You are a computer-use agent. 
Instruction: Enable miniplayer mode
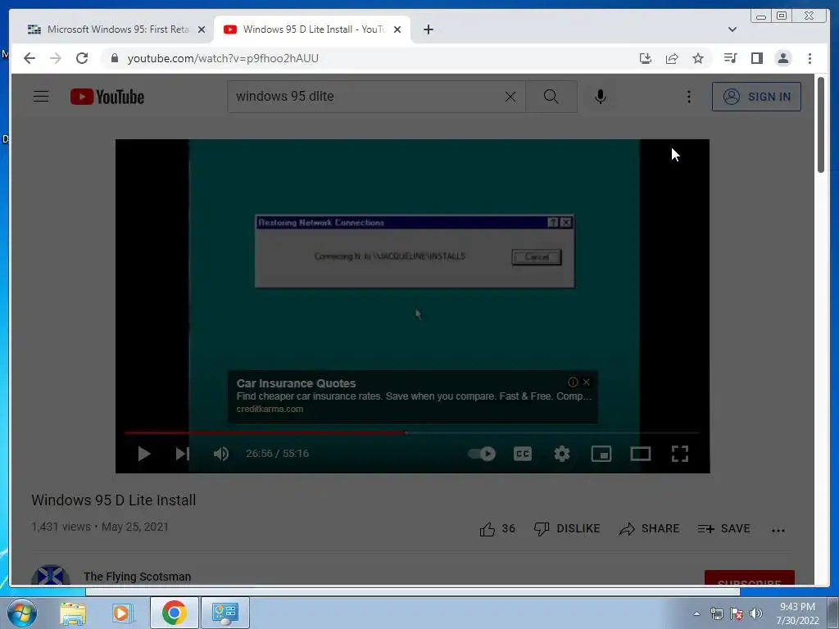[601, 454]
